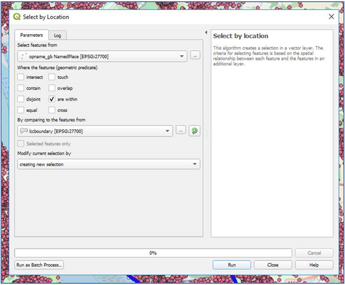Viewport: 345px width, 285px height.
Task: Close the Select by Location dialog
Action: tap(331, 17)
